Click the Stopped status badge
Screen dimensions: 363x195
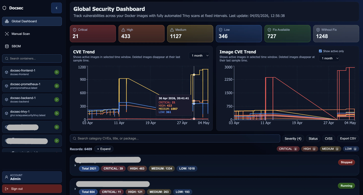pyautogui.click(x=346, y=162)
